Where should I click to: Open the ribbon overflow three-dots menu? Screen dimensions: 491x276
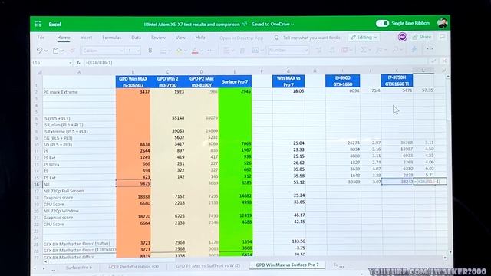[430, 49]
